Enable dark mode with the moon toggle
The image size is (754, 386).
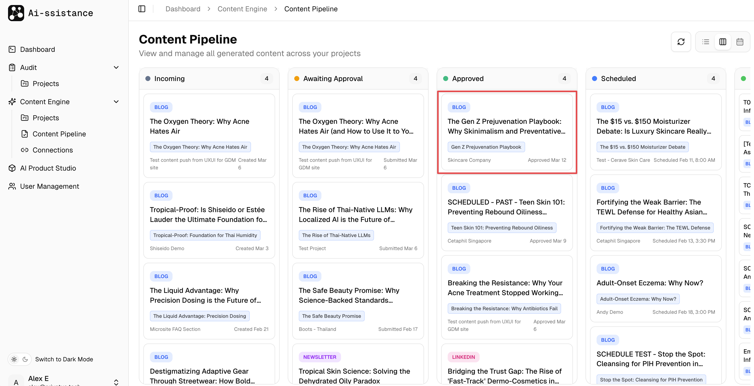[x=25, y=359]
